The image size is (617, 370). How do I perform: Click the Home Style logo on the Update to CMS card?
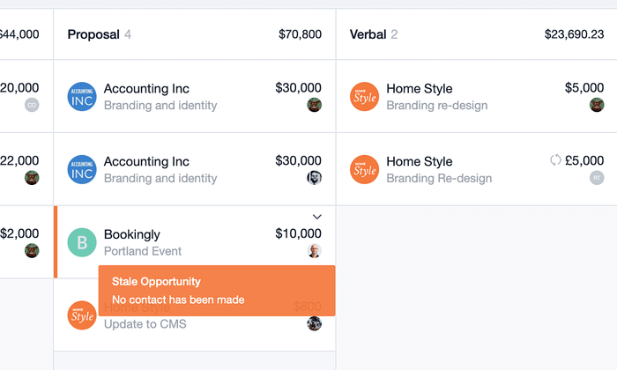82,315
